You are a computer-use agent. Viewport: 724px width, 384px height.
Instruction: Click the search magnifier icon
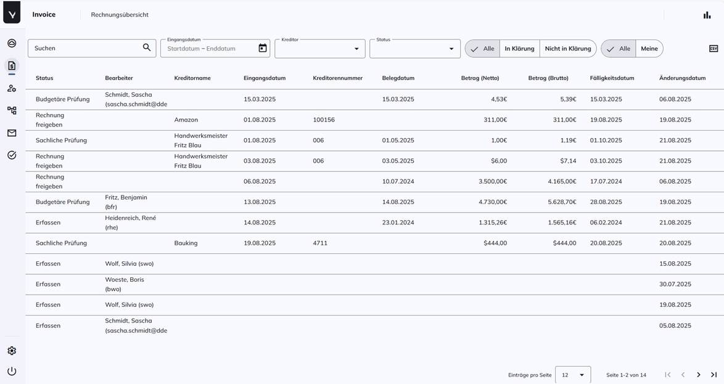pyautogui.click(x=147, y=47)
